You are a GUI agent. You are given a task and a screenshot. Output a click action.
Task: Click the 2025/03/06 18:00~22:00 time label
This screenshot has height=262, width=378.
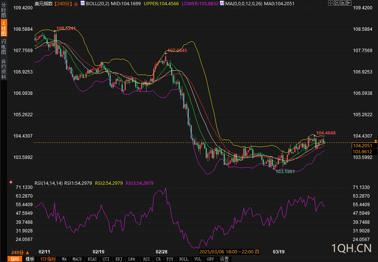(229, 252)
